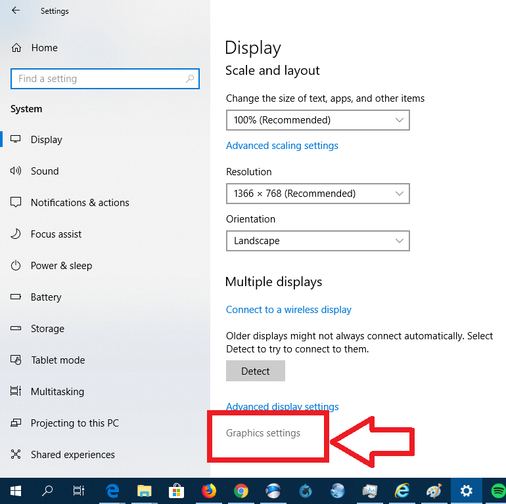The image size is (506, 504).
Task: Open Advanced display settings link
Action: click(x=283, y=407)
